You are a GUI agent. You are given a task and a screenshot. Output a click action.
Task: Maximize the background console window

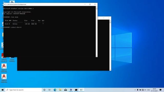pos(104,18)
